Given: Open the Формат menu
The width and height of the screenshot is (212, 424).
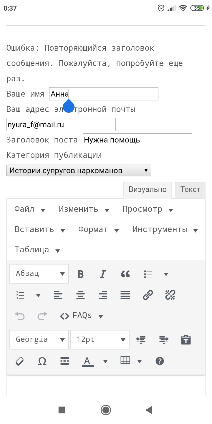Looking at the screenshot, I should [x=98, y=230].
